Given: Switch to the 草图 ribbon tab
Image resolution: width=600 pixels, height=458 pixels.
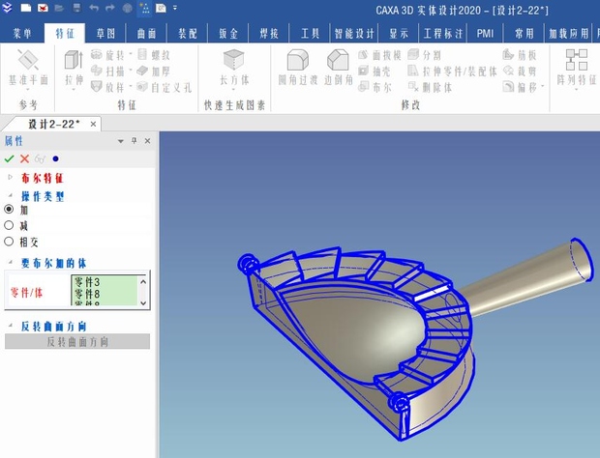Looking at the screenshot, I should 105,34.
